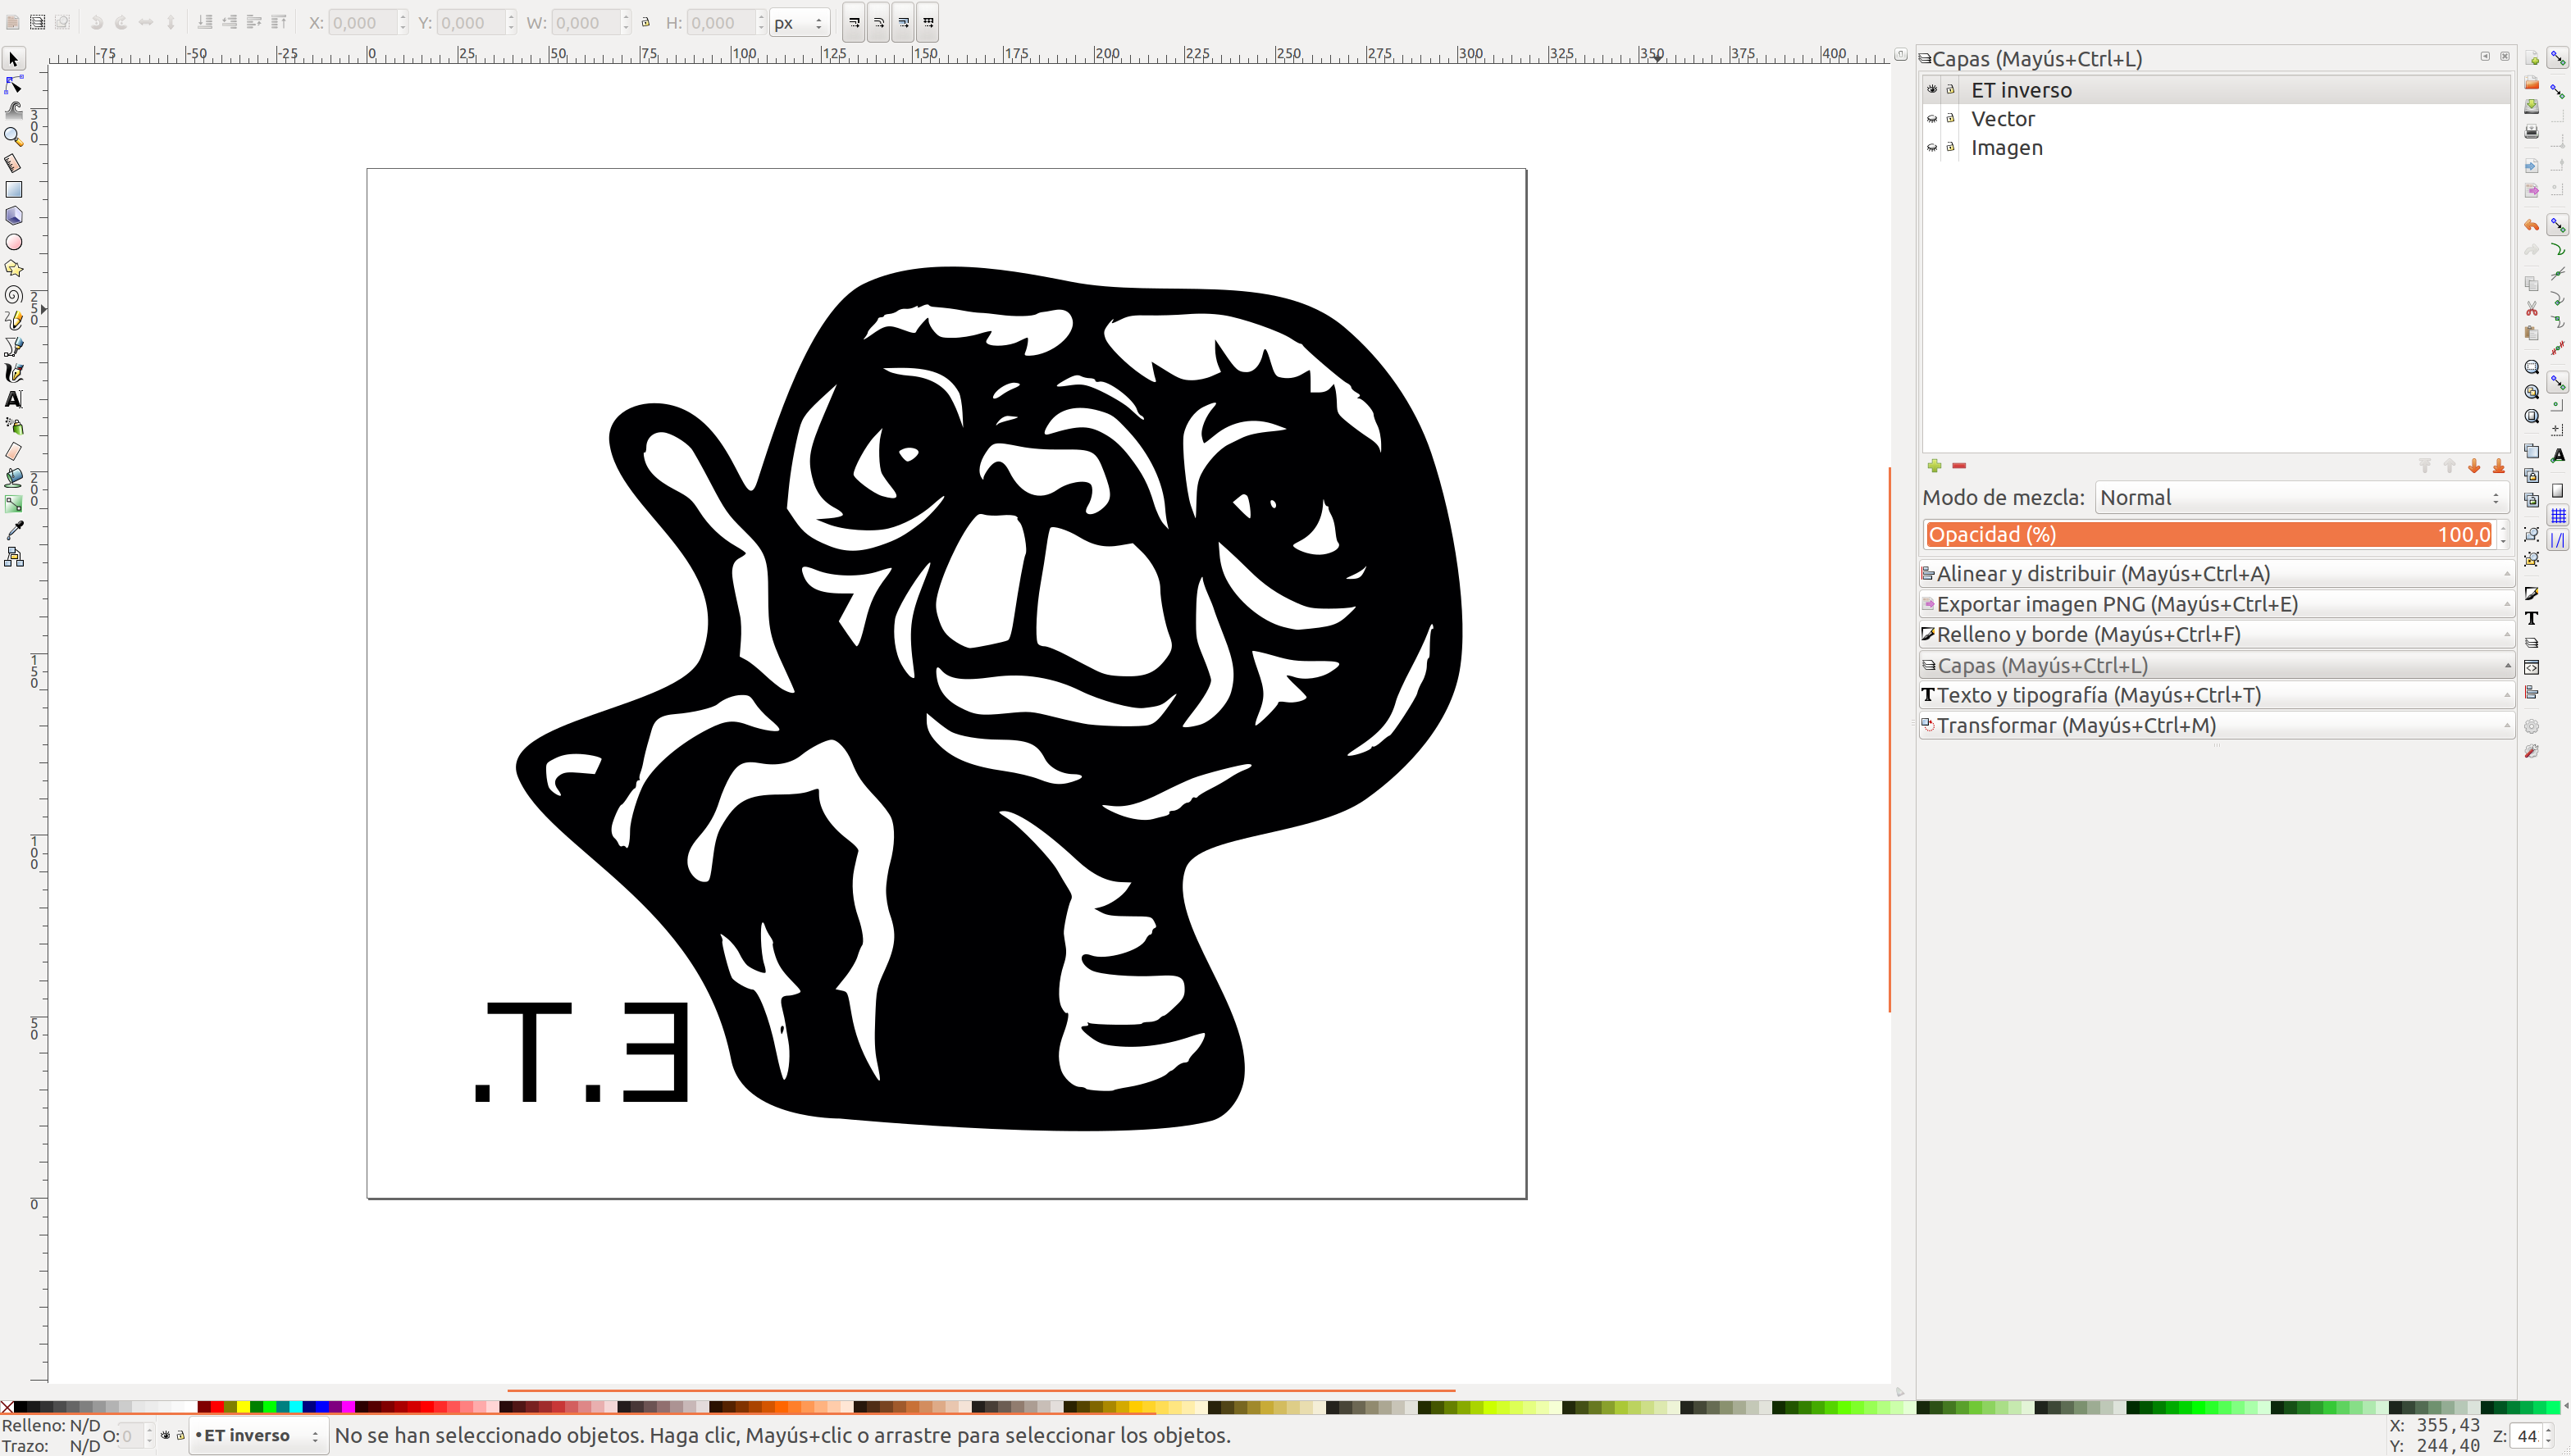This screenshot has width=2571, height=1456.
Task: Select the Zoom magnifier tool
Action: (14, 137)
